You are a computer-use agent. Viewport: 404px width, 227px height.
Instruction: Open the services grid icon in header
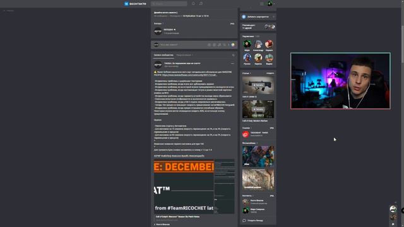(x=262, y=4)
